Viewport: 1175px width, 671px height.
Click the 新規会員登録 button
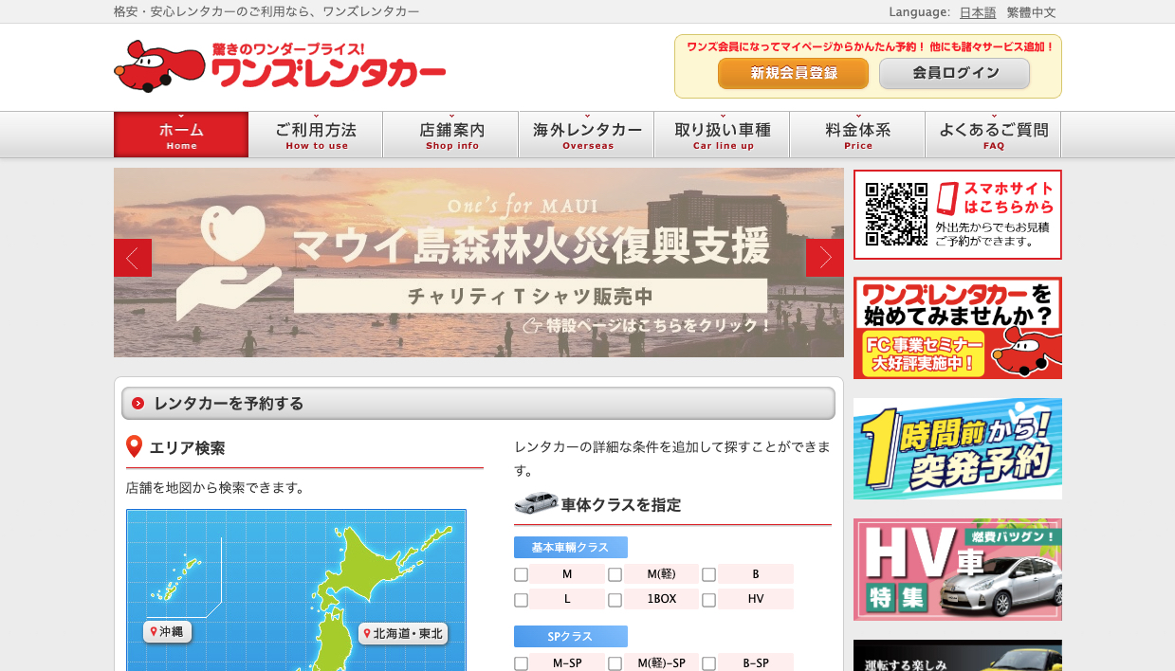tap(794, 73)
